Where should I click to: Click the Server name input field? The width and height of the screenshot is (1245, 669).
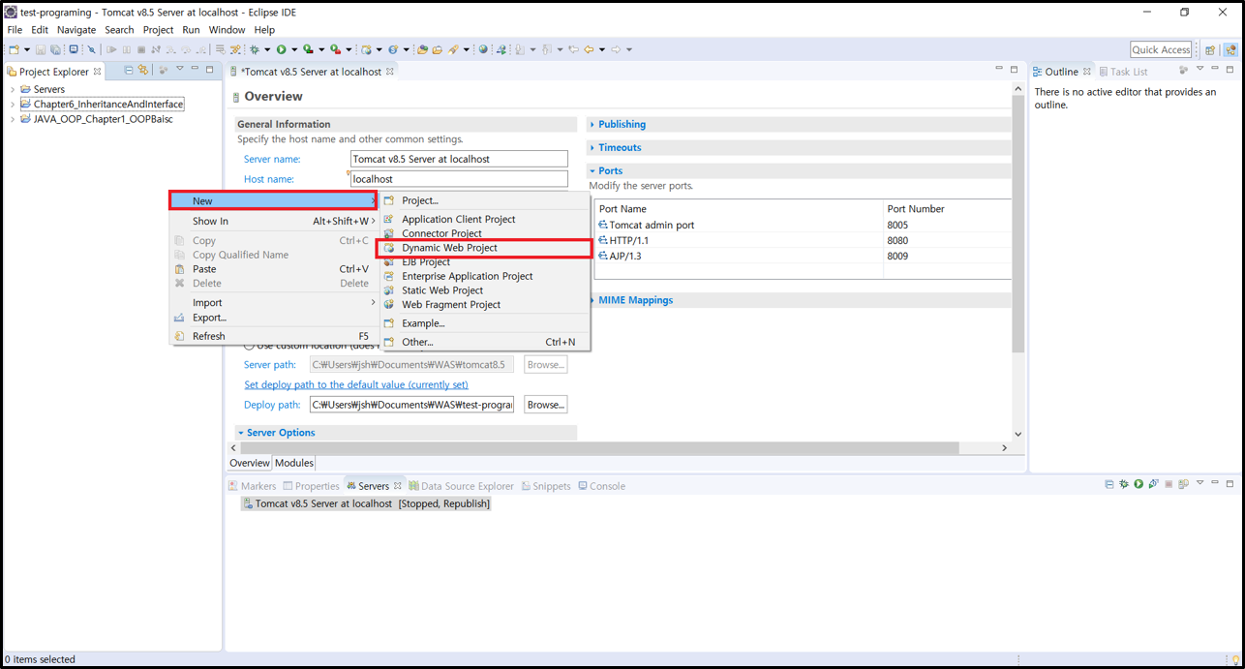pyautogui.click(x=459, y=159)
